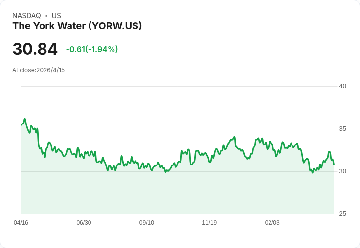
Task: Open The York Water (YORW.US) title
Action: pyautogui.click(x=77, y=26)
